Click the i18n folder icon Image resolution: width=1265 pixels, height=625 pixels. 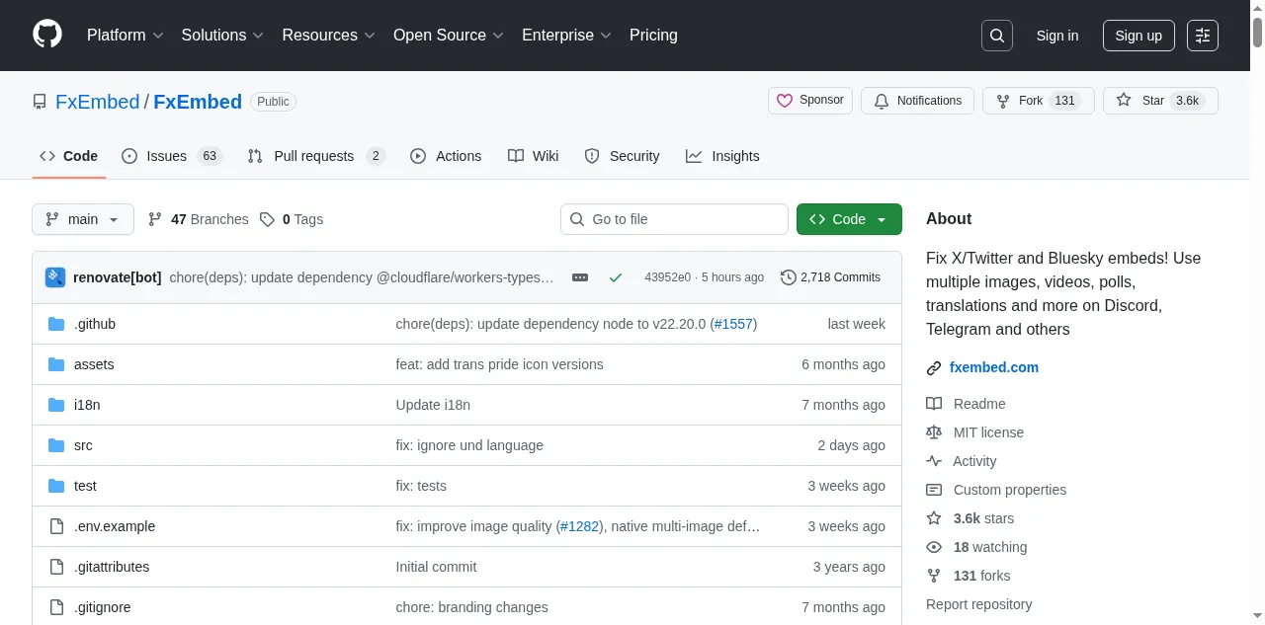point(56,405)
